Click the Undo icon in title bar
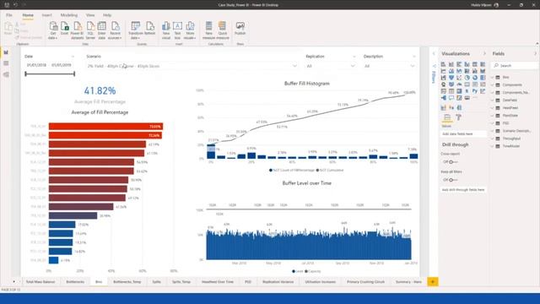Image resolution: width=540 pixels, height=304 pixels. click(15, 5)
